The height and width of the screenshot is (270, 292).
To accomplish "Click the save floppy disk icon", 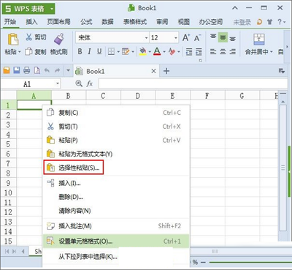I will tap(17, 70).
